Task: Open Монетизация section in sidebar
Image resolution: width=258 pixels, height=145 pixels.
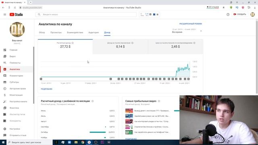Action: point(17,95)
